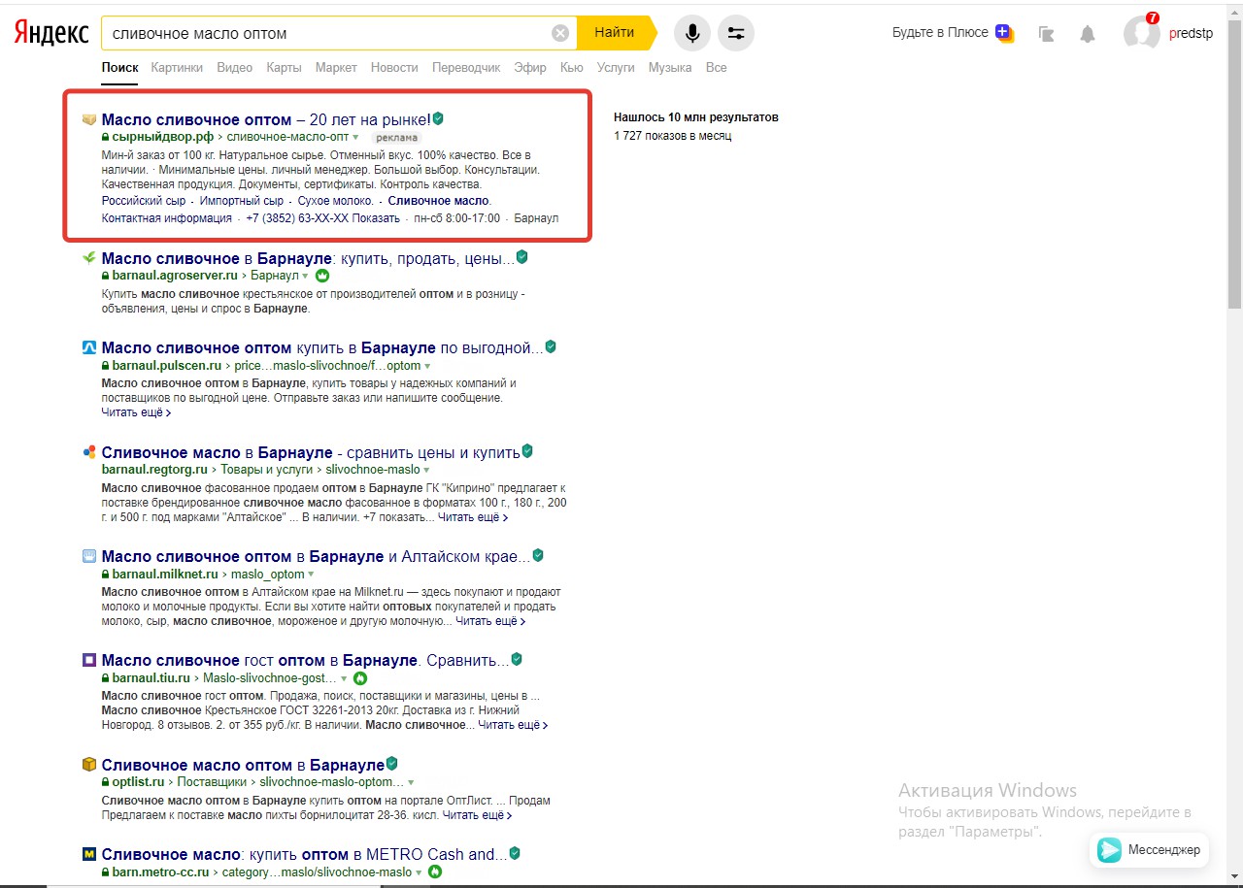The width and height of the screenshot is (1243, 888).
Task: Expand dropdown arrow next to сливочное-масло-опт URL
Action: coord(355,138)
